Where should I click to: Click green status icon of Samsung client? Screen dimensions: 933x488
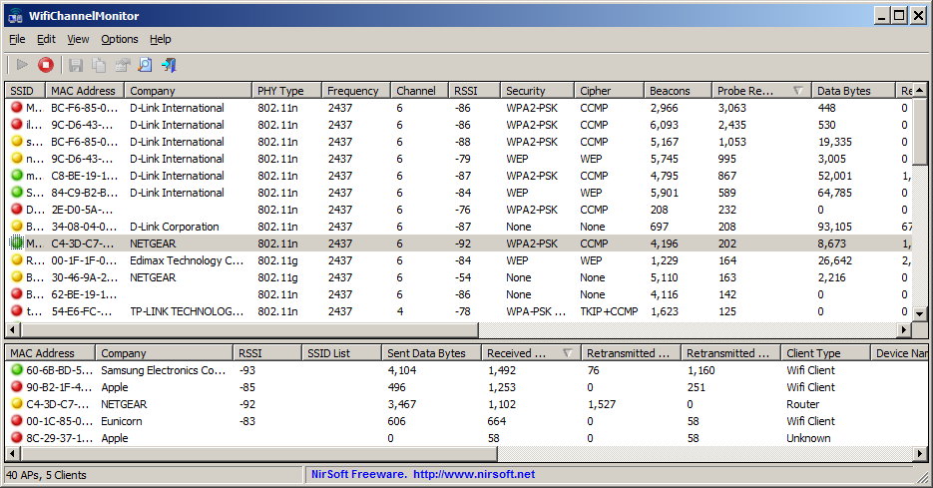pos(17,370)
